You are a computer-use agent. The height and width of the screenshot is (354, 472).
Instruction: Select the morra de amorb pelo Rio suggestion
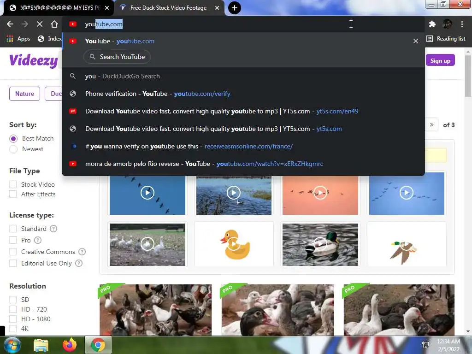pos(243,164)
